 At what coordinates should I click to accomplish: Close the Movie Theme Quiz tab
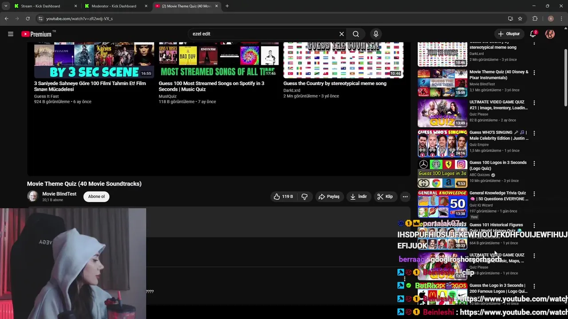(217, 6)
